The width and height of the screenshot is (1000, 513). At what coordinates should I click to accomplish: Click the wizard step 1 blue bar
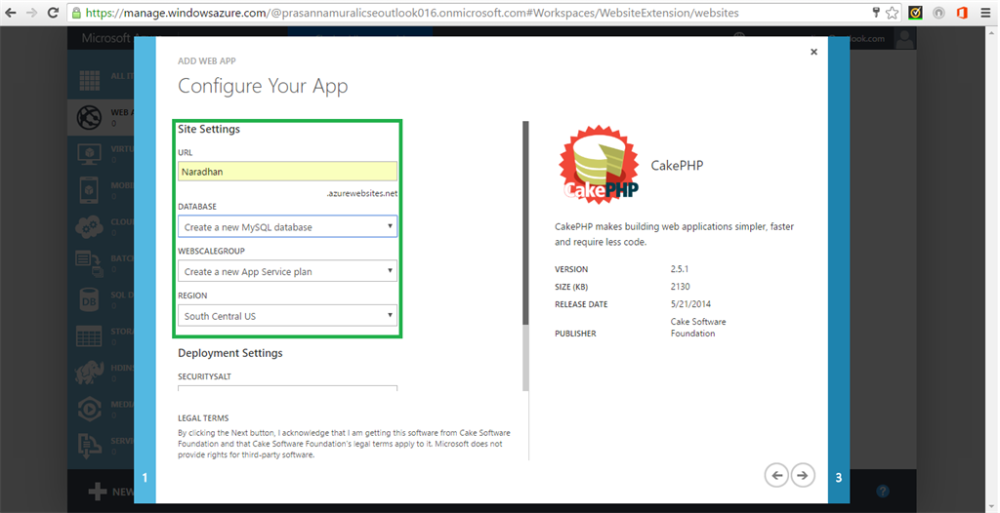pyautogui.click(x=145, y=269)
